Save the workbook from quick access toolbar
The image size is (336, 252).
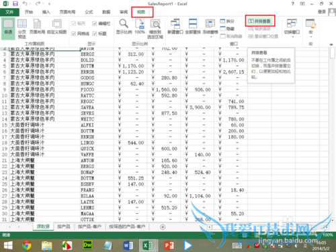click(x=15, y=4)
